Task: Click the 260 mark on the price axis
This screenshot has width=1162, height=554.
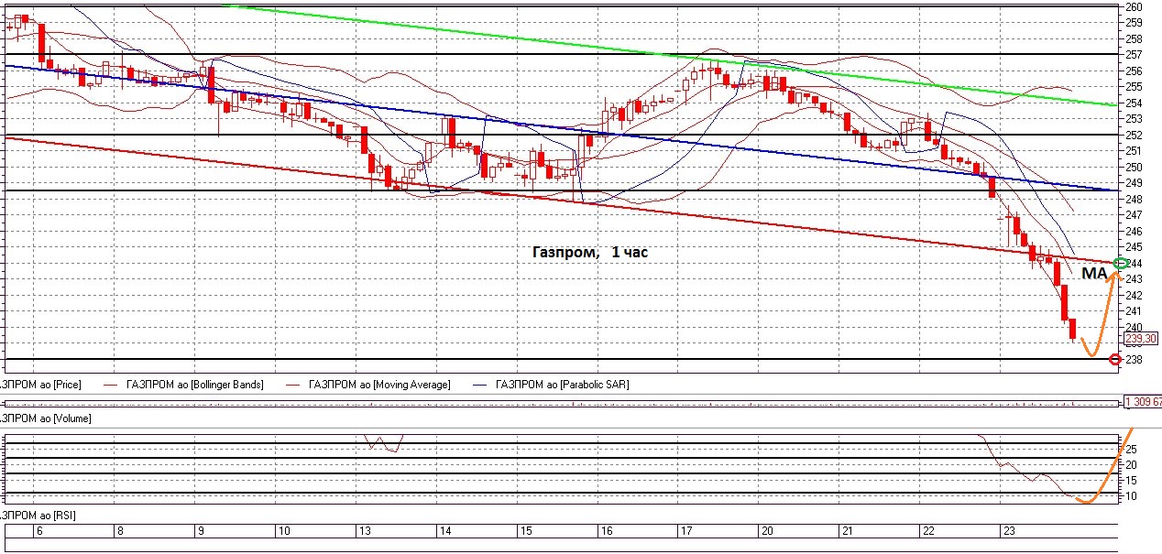Action: tap(1134, 7)
